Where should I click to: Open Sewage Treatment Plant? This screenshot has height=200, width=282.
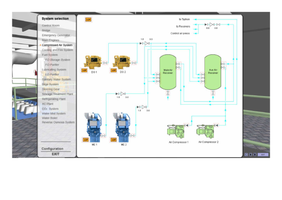58,94
